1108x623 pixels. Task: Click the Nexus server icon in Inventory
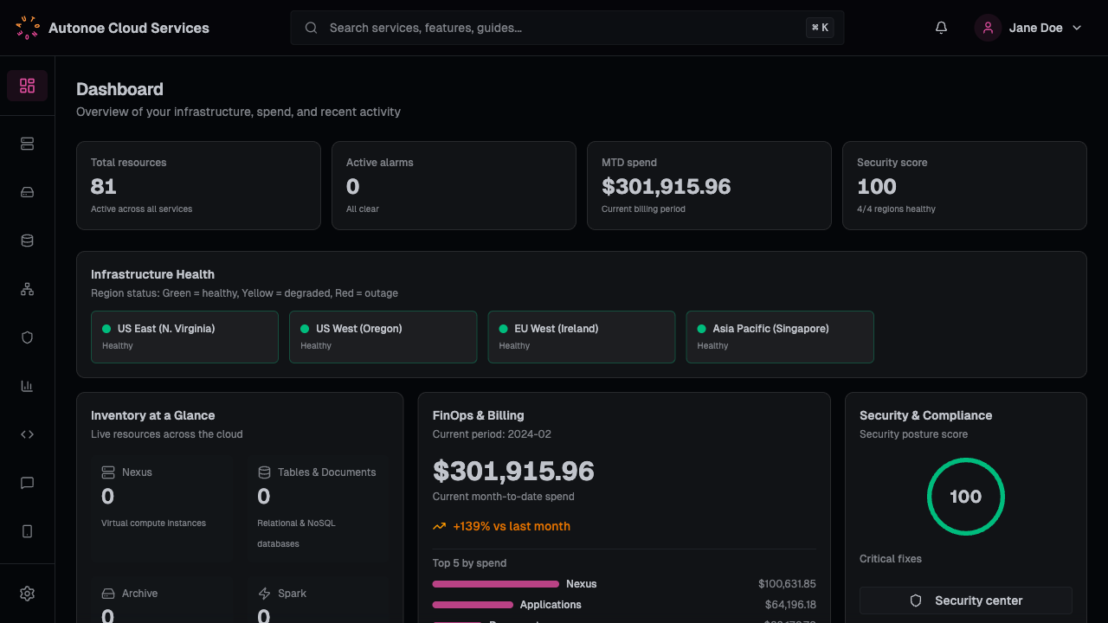click(x=108, y=472)
